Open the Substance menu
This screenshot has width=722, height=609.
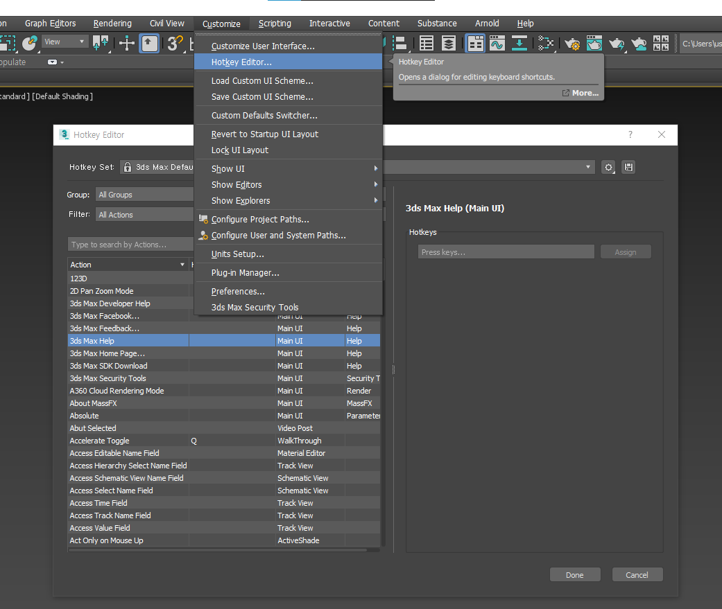pyautogui.click(x=437, y=24)
